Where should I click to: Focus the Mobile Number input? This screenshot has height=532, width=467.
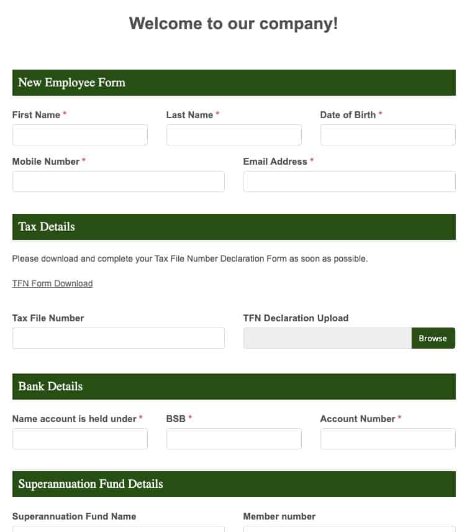click(x=118, y=181)
